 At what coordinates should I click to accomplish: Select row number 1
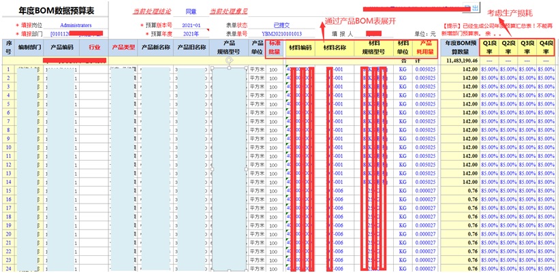click(x=9, y=69)
